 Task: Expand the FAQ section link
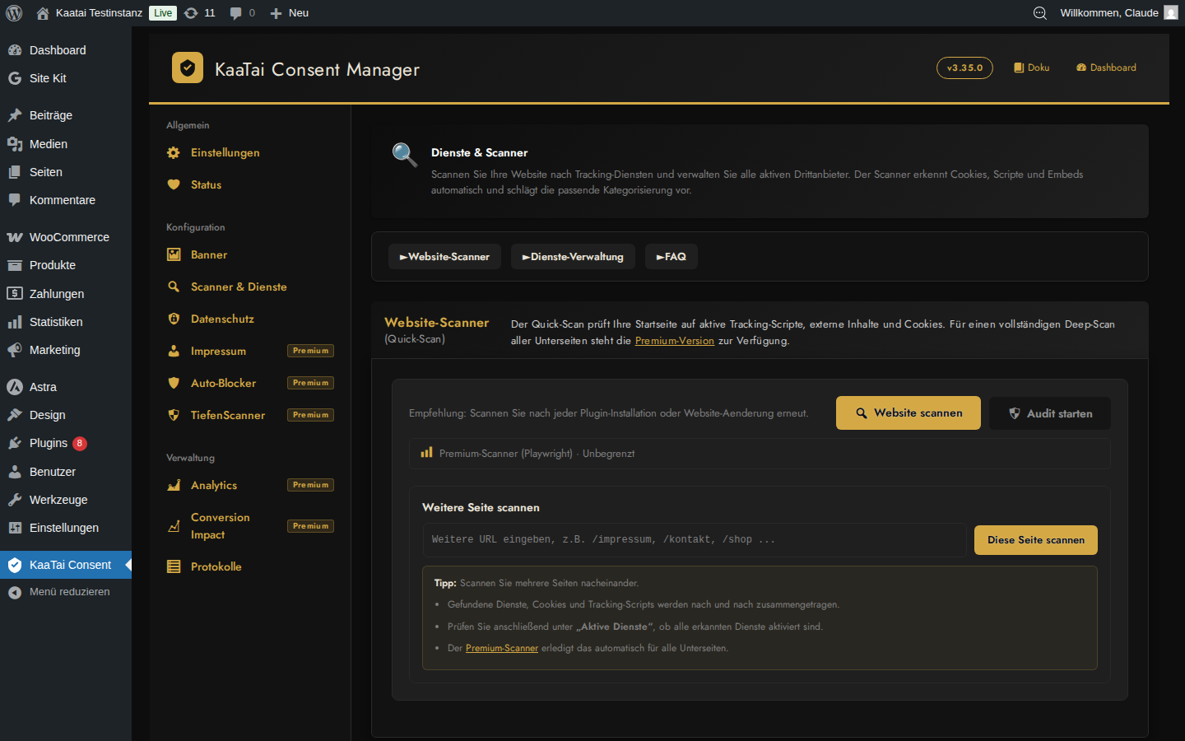[671, 257]
